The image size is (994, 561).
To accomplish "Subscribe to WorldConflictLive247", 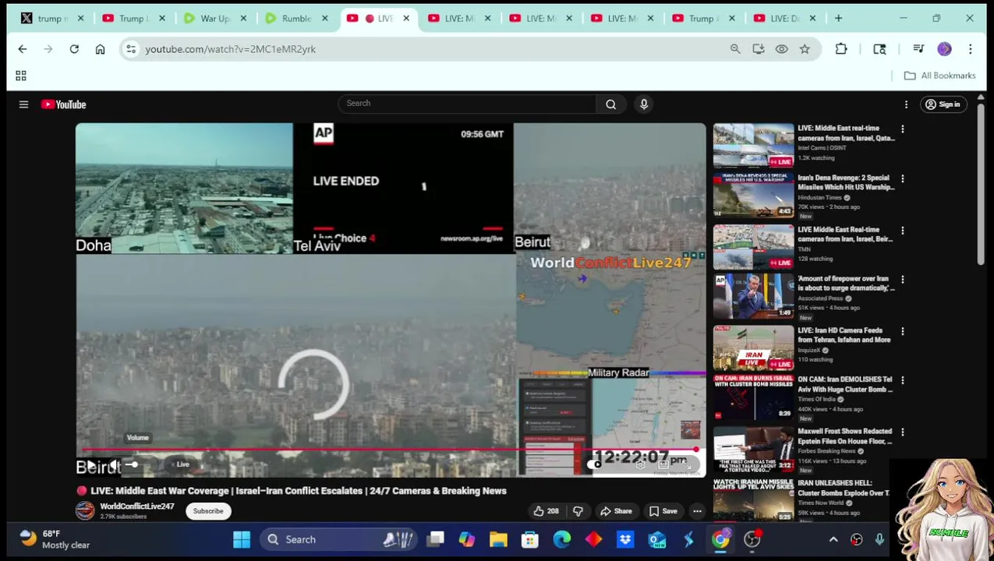I will pos(208,511).
